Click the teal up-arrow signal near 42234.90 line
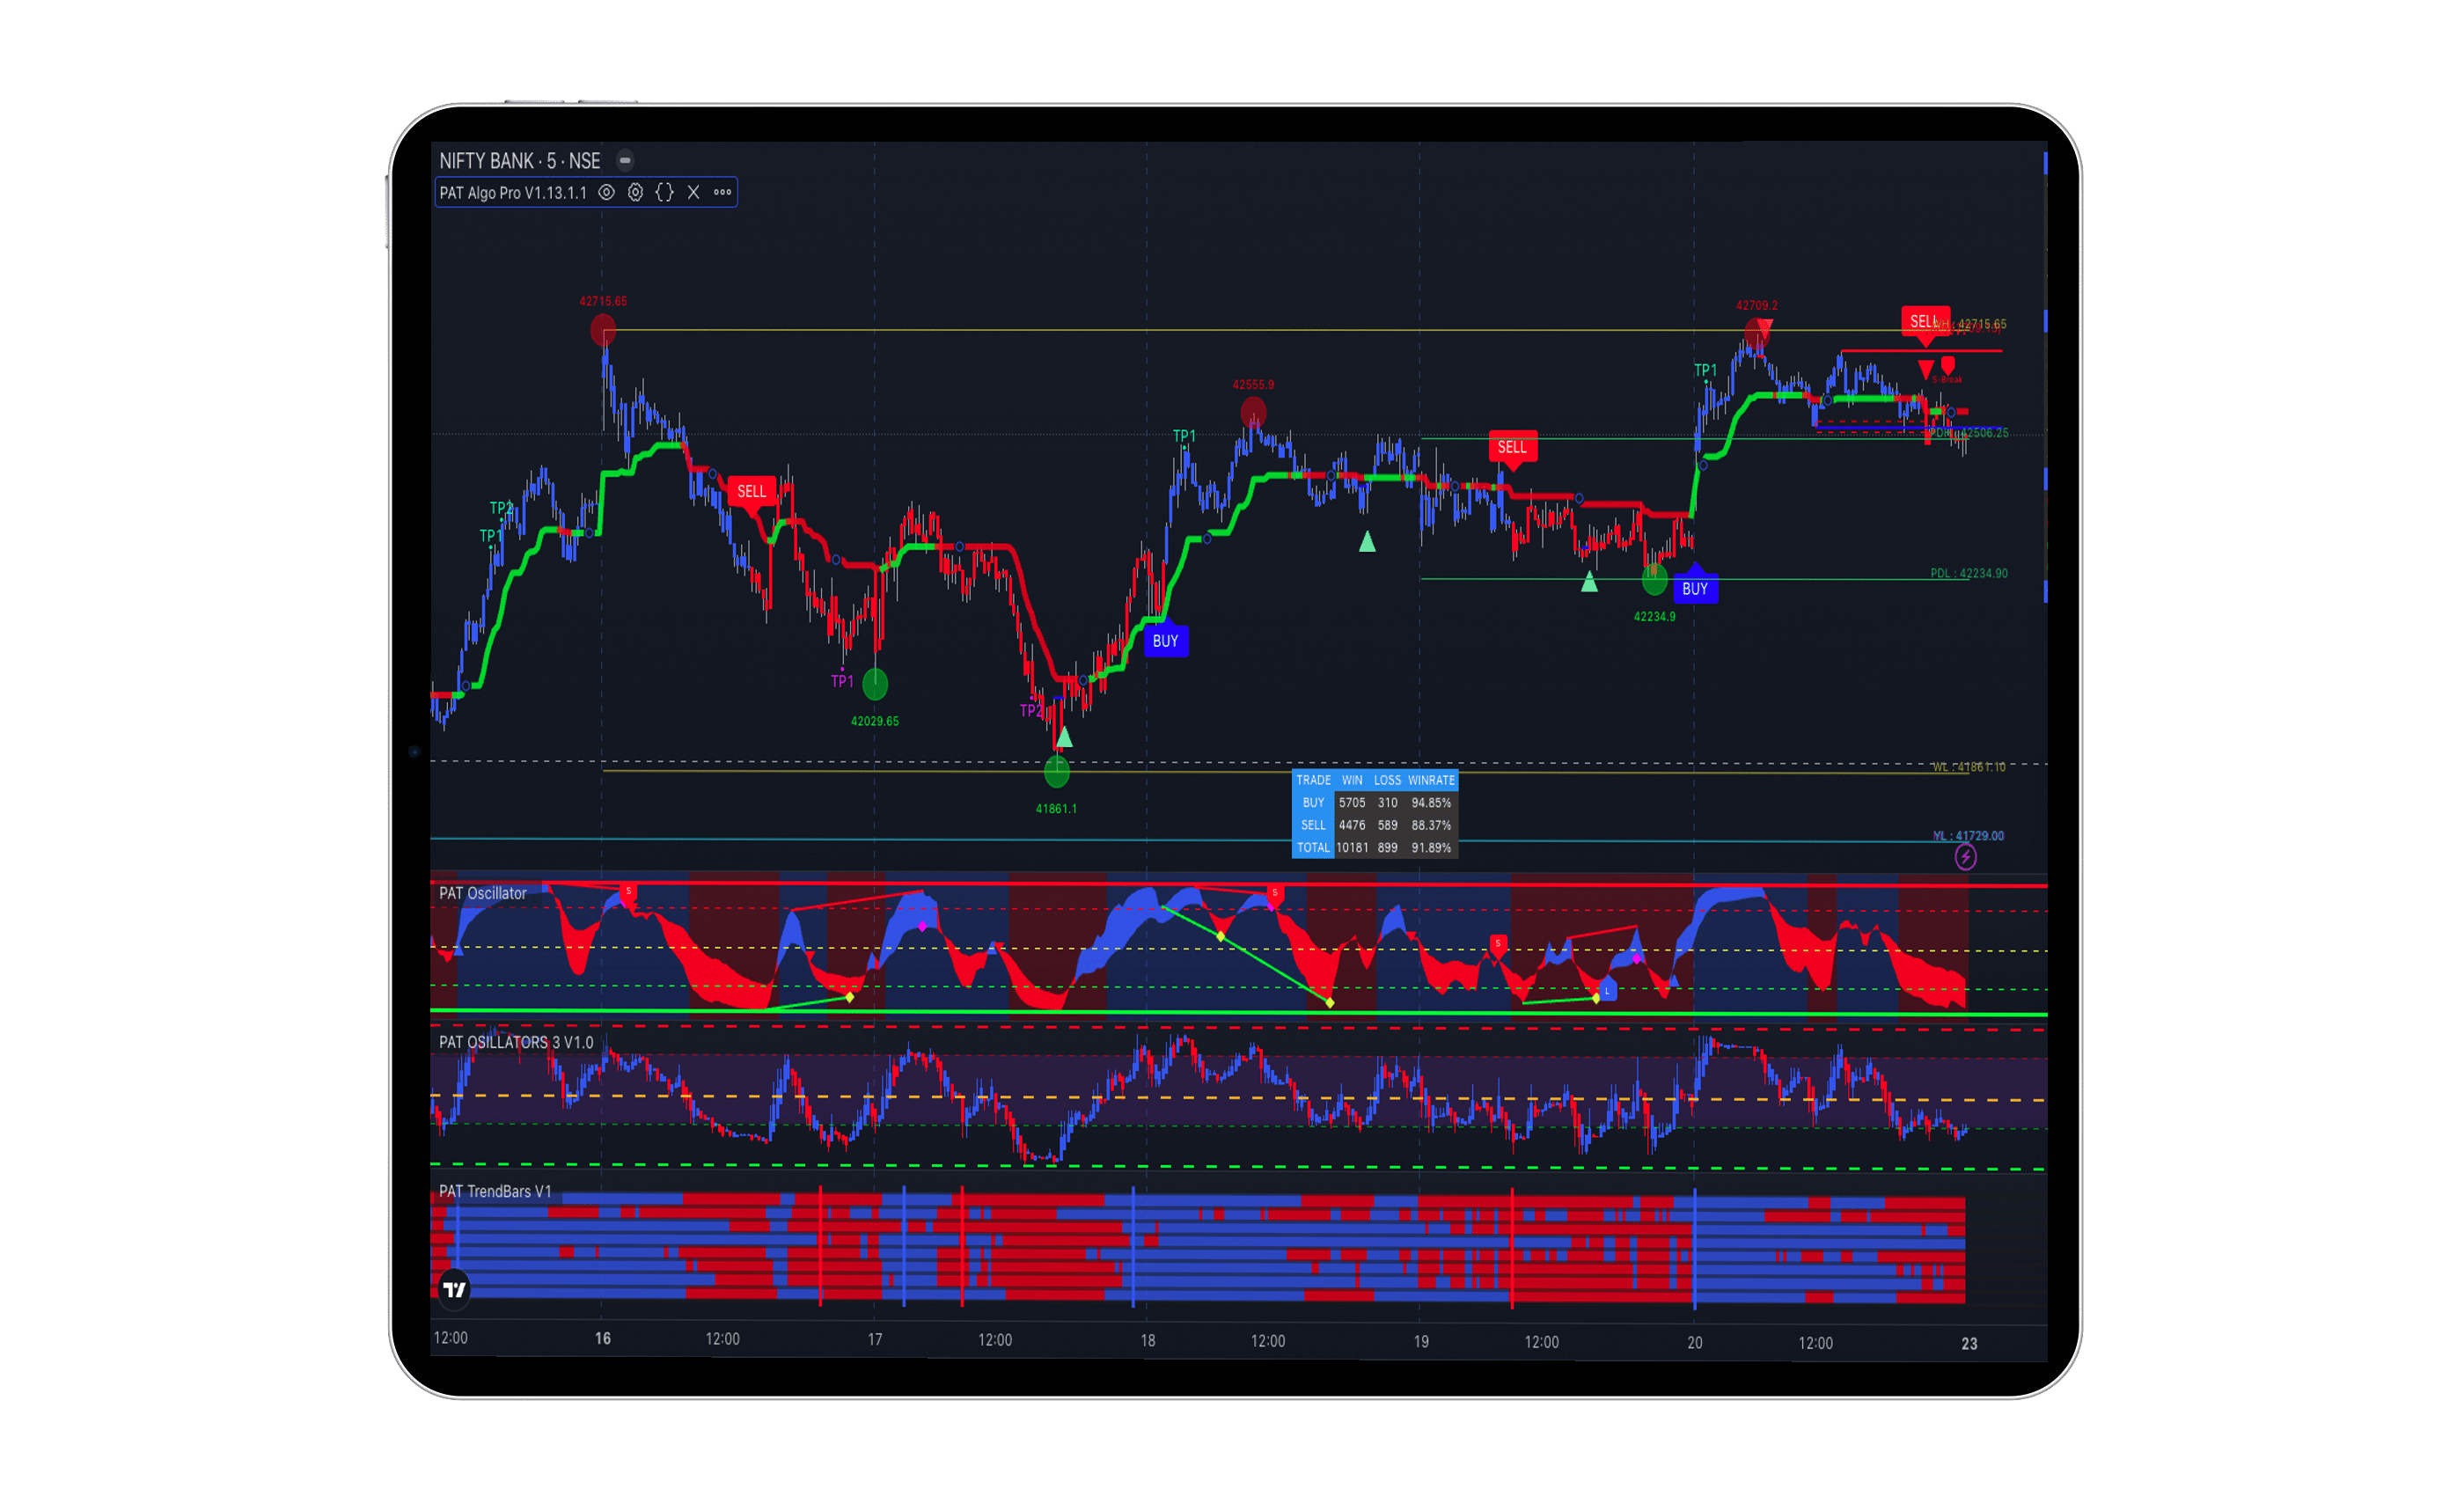This screenshot has width=2464, height=1496. pos(1589,583)
